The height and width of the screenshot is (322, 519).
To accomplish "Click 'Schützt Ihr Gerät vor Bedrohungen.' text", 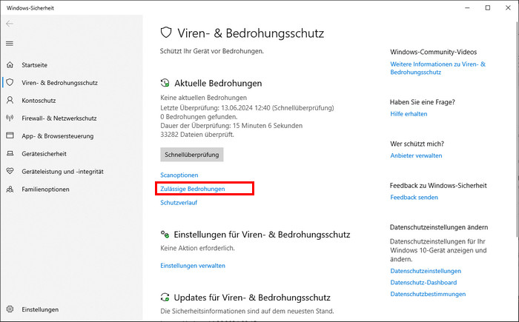I will (212, 51).
